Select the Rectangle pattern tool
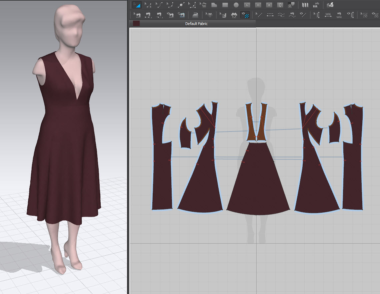This screenshot has width=380, height=294. [225, 5]
